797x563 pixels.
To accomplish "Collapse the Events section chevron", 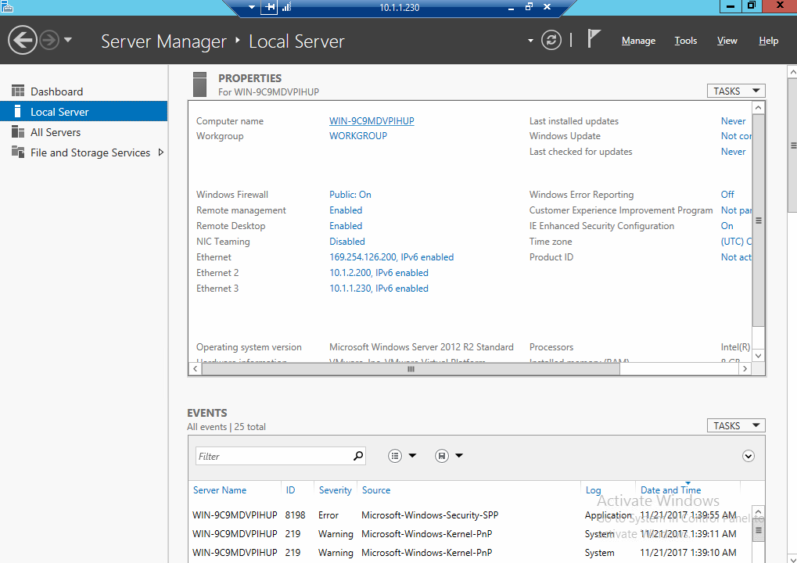I will click(747, 456).
